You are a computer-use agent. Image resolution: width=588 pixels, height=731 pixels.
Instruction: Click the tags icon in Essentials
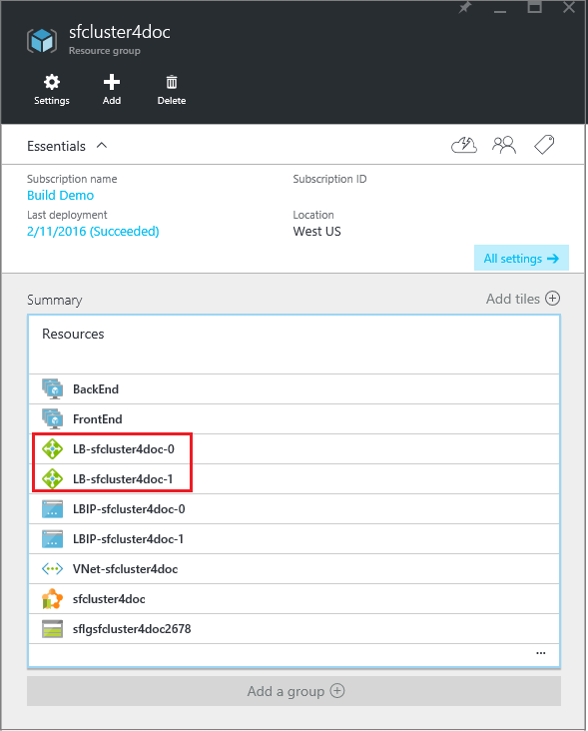click(544, 145)
